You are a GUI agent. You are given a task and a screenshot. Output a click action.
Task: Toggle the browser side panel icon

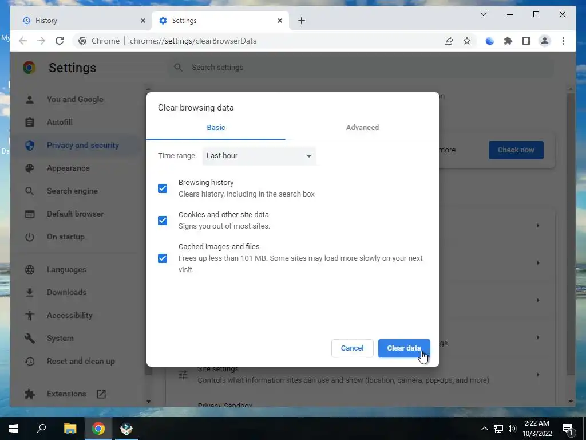click(526, 41)
